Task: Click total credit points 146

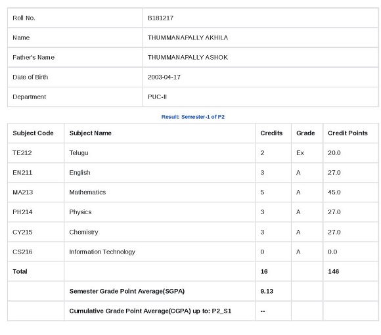Action: point(334,271)
